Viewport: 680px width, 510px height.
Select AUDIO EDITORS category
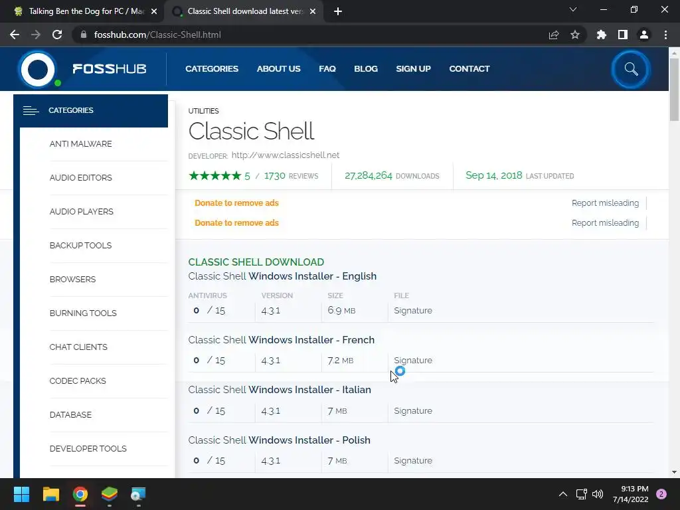pos(80,178)
